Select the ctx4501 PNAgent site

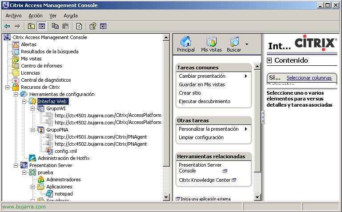pyautogui.click(x=101, y=137)
